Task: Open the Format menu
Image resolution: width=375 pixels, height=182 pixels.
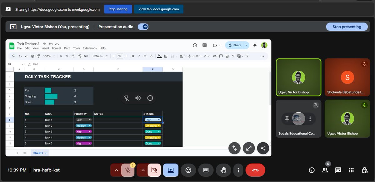Action: [57, 48]
